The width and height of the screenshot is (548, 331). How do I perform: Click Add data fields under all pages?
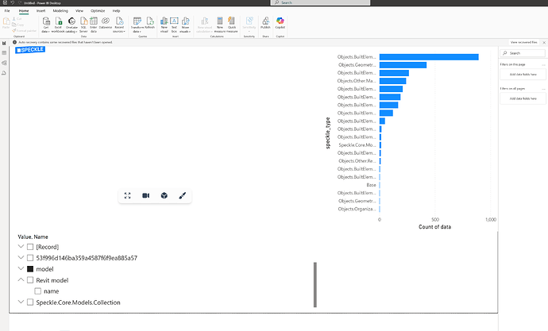coord(523,98)
